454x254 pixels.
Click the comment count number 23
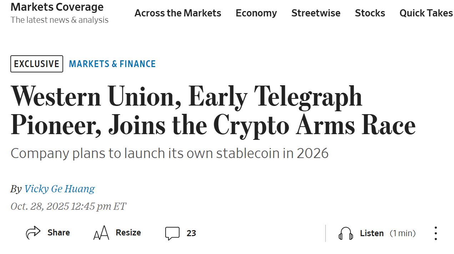click(x=191, y=233)
